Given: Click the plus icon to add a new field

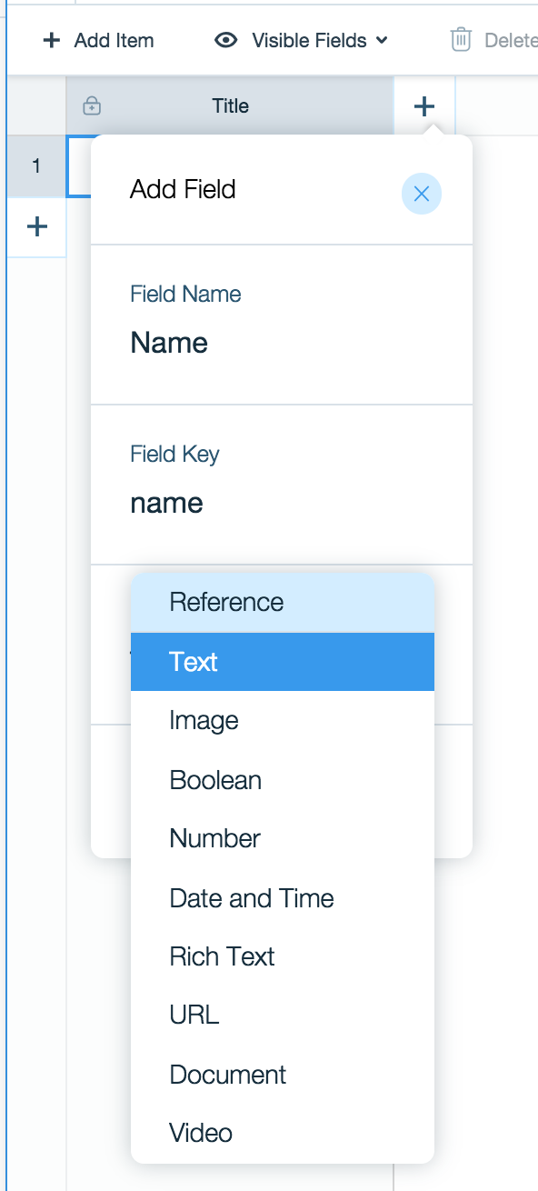Looking at the screenshot, I should (423, 105).
